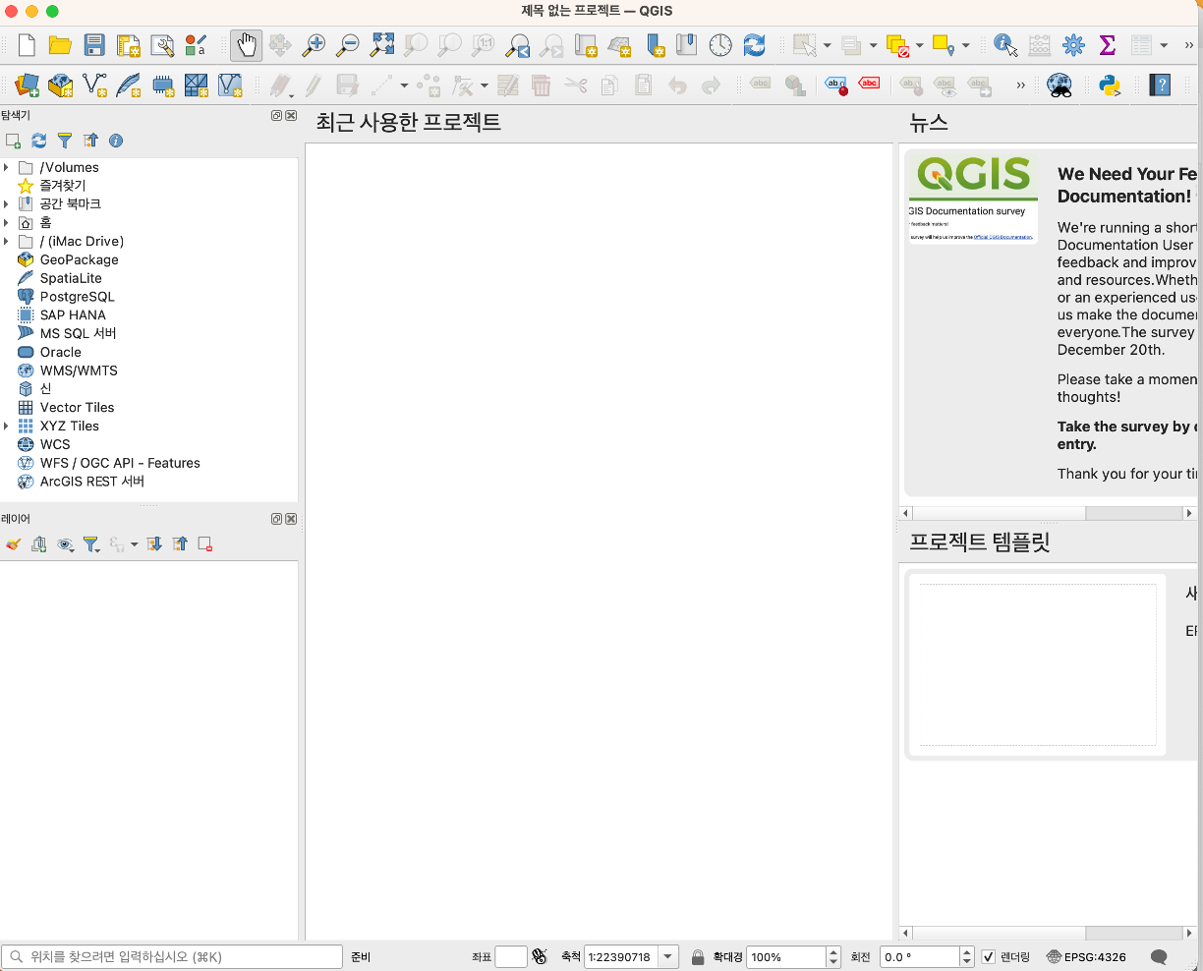Select WMS/WMTS in the browser tree
Screen dimensions: 1203x971
(x=79, y=371)
